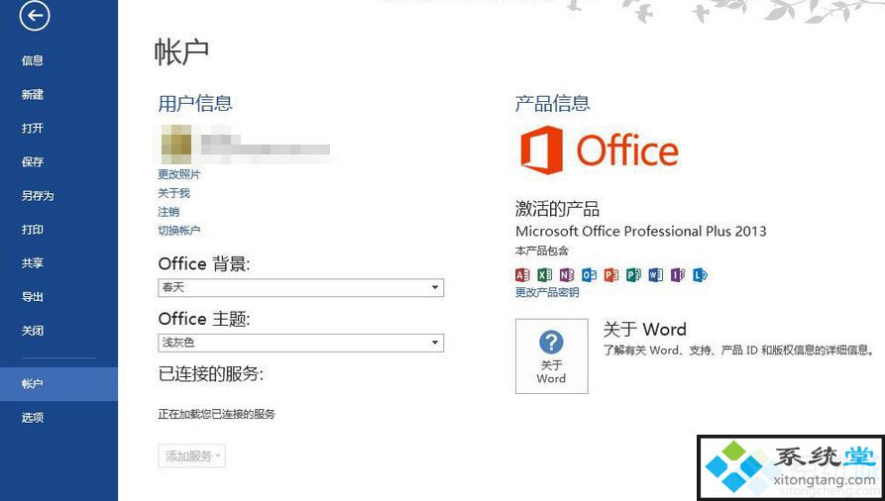Click the 关于 Word button

tap(551, 356)
